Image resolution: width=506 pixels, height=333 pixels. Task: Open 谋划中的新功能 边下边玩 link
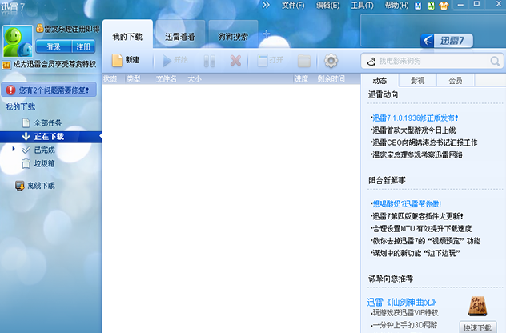coord(416,253)
